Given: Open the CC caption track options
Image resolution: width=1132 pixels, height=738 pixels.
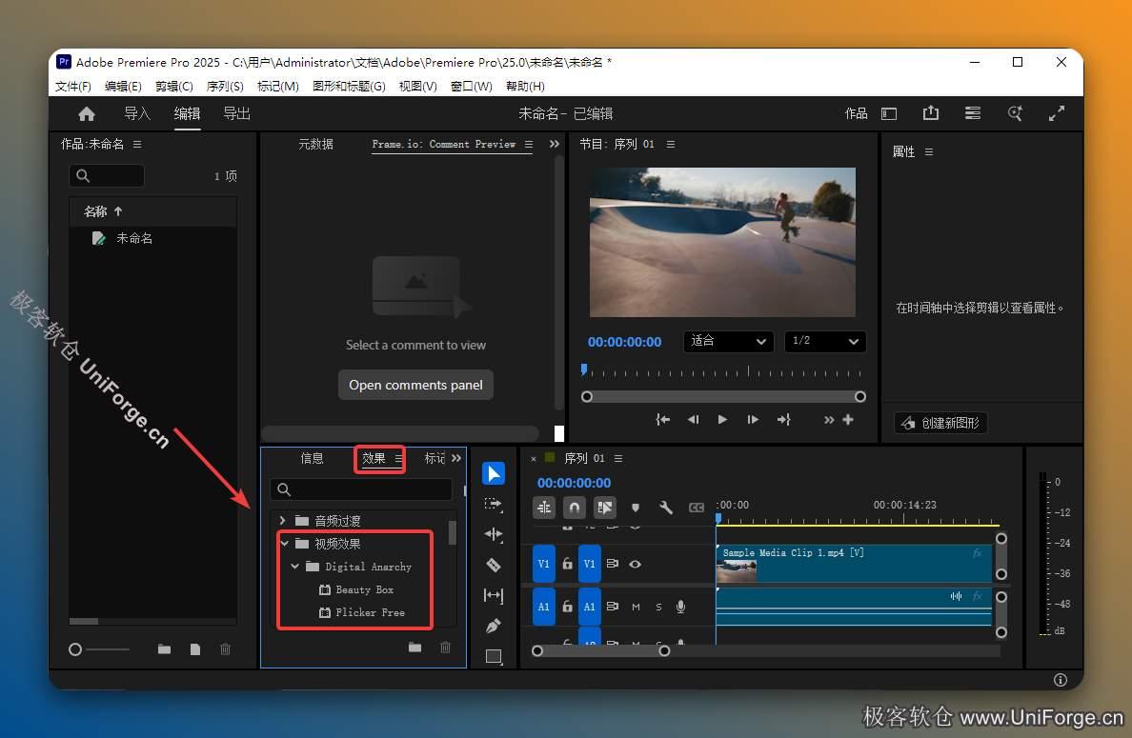Looking at the screenshot, I should click(x=696, y=508).
